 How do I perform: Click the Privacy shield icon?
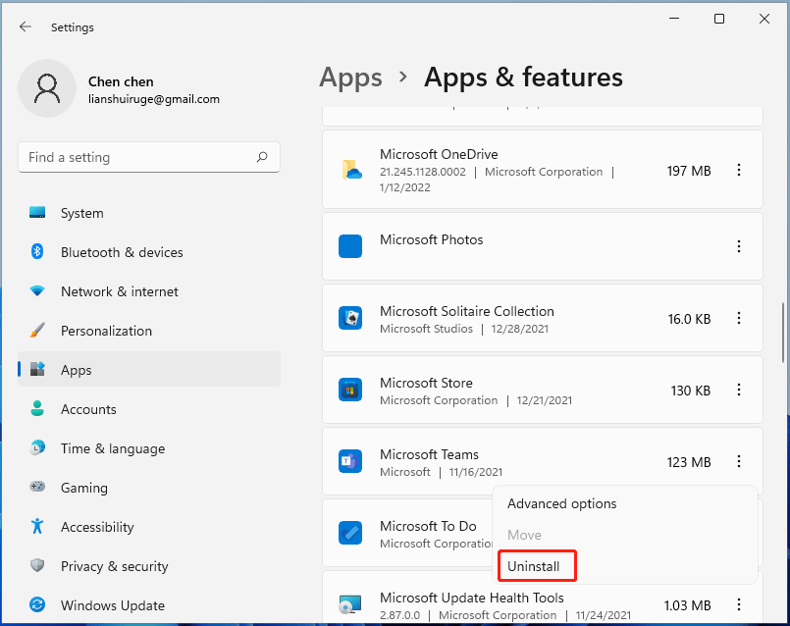[37, 565]
